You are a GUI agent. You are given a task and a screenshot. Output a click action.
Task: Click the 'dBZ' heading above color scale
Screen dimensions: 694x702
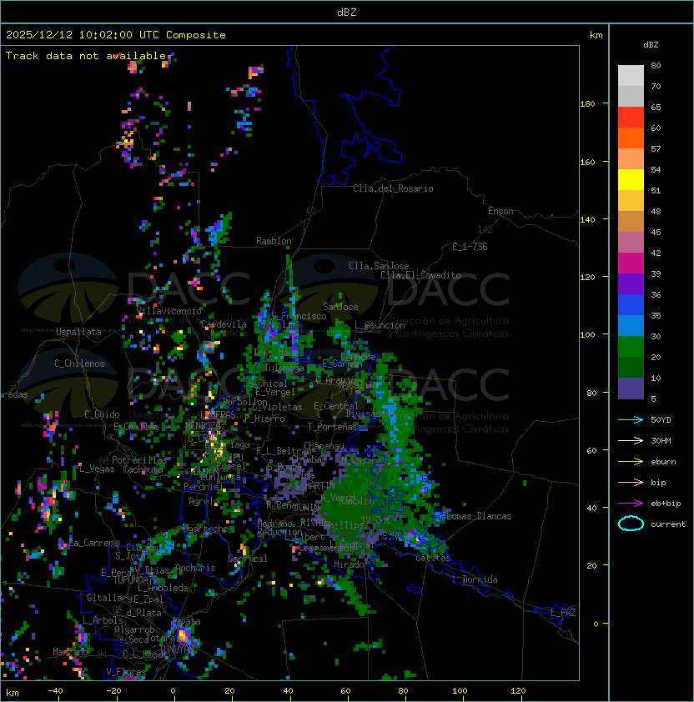tap(651, 45)
